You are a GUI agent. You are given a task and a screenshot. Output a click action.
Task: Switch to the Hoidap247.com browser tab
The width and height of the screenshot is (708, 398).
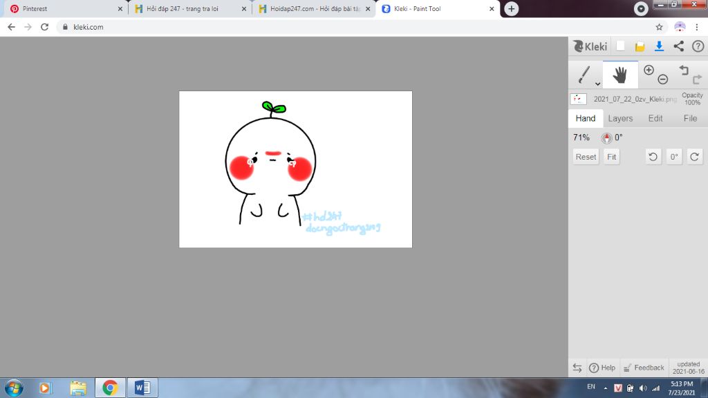point(313,8)
